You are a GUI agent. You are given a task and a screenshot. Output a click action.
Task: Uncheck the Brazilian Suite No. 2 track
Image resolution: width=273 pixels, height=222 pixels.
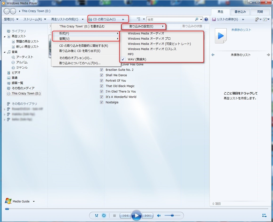tap(102, 70)
